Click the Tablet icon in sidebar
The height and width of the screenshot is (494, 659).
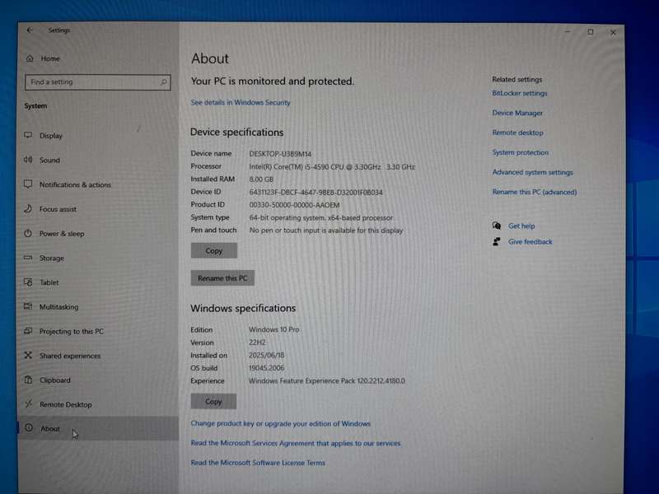(x=28, y=282)
